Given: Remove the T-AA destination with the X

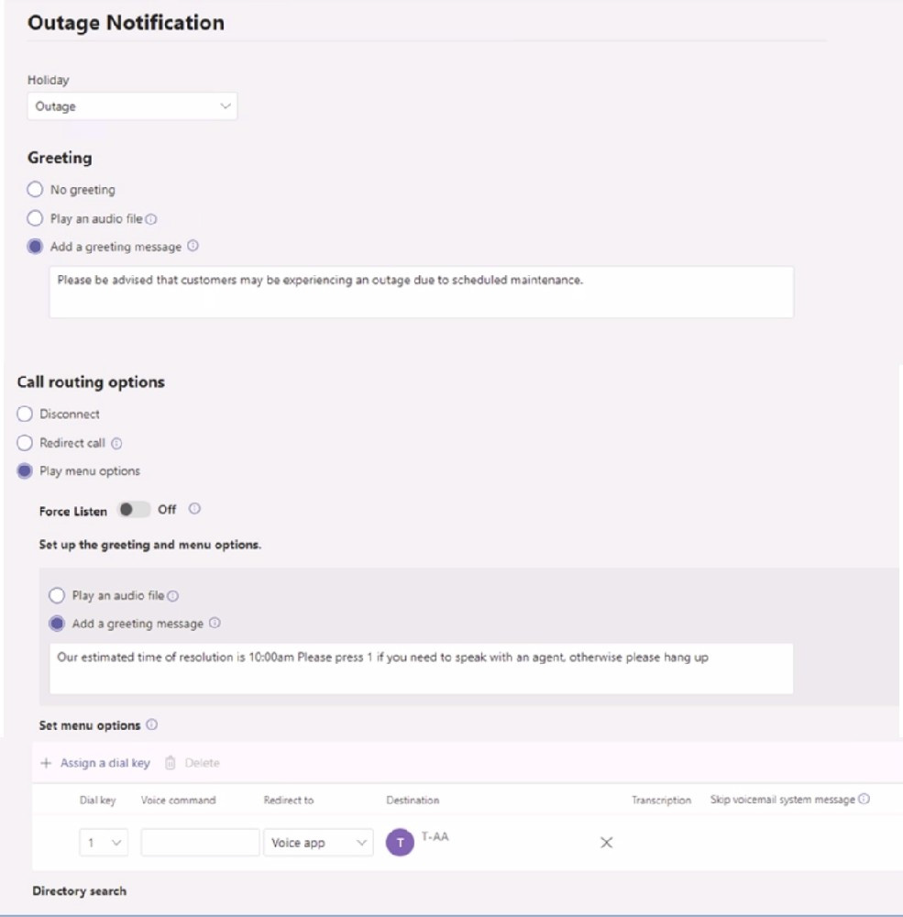Looking at the screenshot, I should tap(607, 842).
